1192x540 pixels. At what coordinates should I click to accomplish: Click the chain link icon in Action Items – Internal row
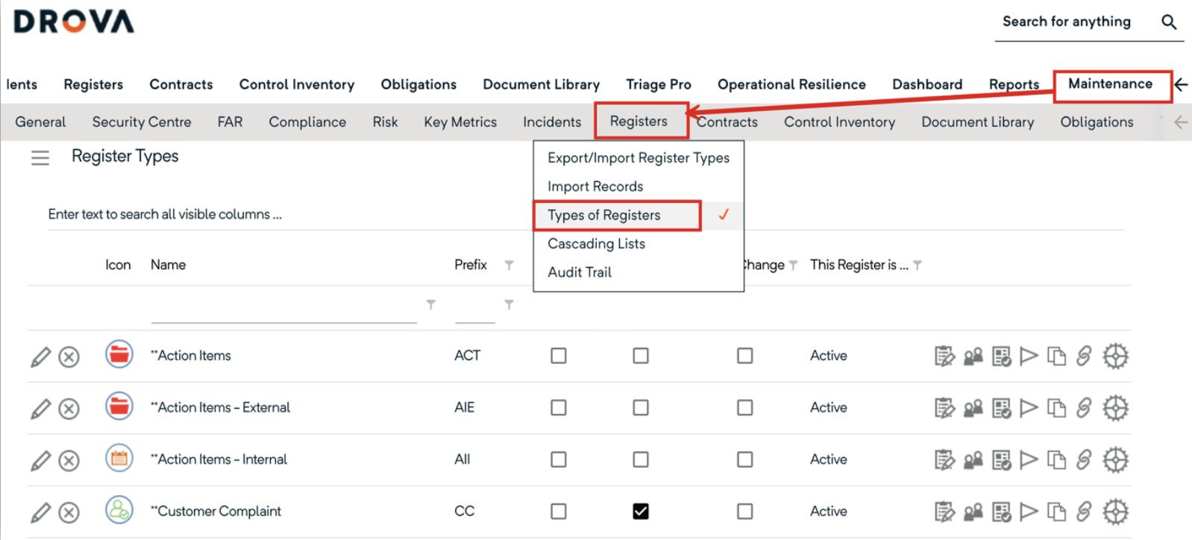(1084, 459)
